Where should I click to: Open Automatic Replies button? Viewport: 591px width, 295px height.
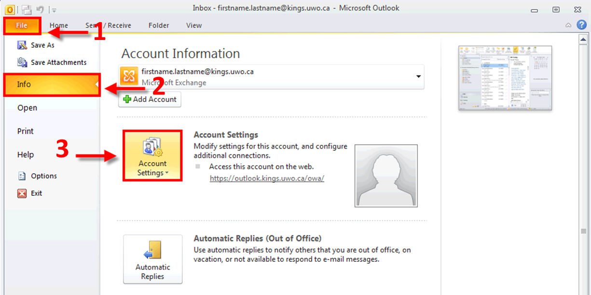coord(152,259)
